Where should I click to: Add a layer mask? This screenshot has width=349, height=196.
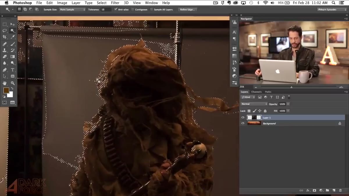tap(314, 190)
